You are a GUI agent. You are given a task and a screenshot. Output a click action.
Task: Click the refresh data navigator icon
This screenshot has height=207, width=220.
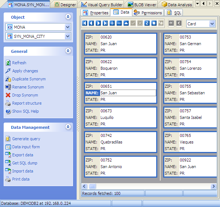tap(147, 23)
